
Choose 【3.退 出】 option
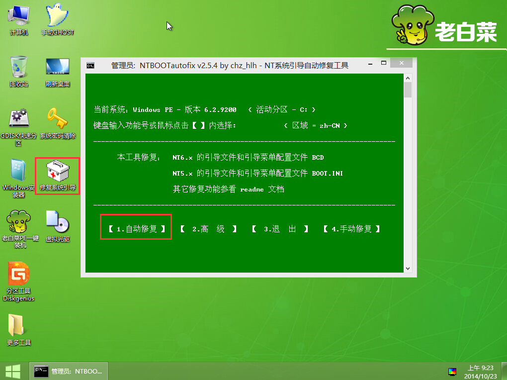coord(280,229)
